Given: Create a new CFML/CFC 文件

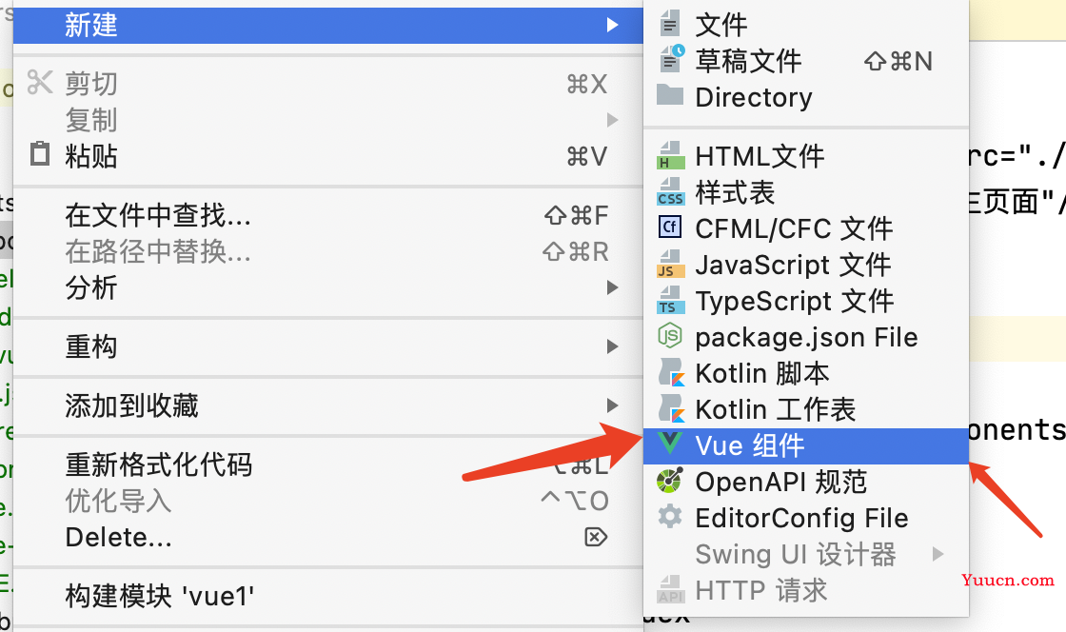Looking at the screenshot, I should 806,228.
